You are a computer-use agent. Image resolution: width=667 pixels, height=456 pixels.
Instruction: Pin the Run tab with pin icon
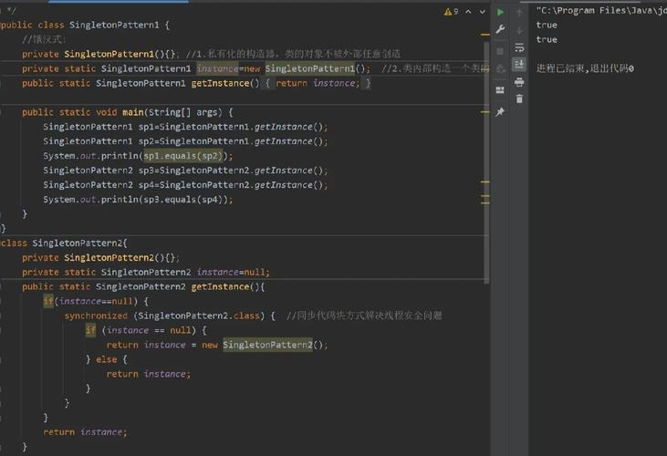pos(500,112)
